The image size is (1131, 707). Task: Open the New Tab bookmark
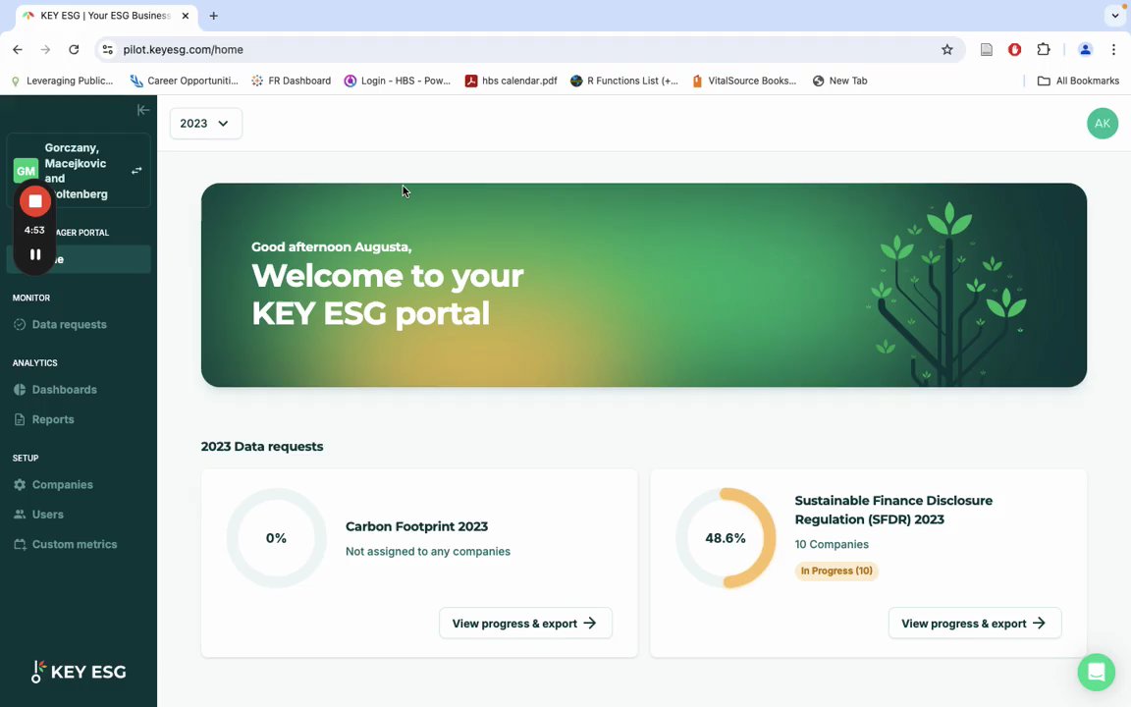tap(839, 81)
